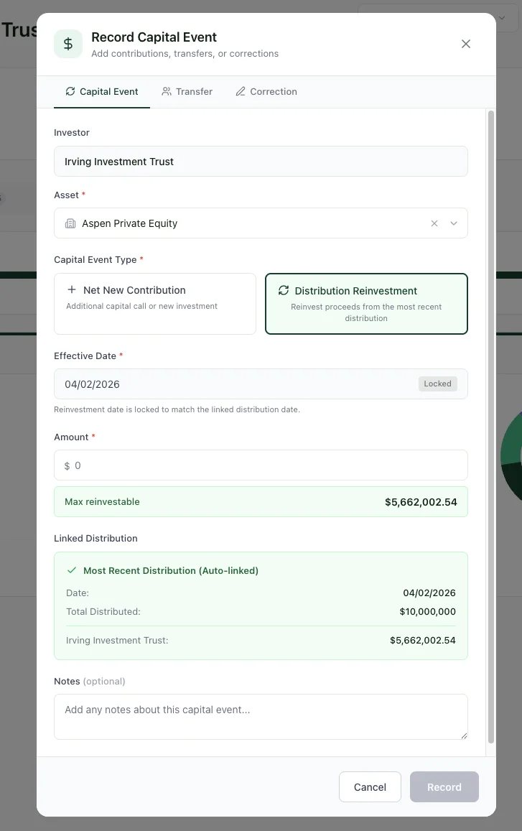Image resolution: width=522 pixels, height=831 pixels.
Task: Click the reinvest icon on Distribution Reinvestment
Action: [284, 291]
